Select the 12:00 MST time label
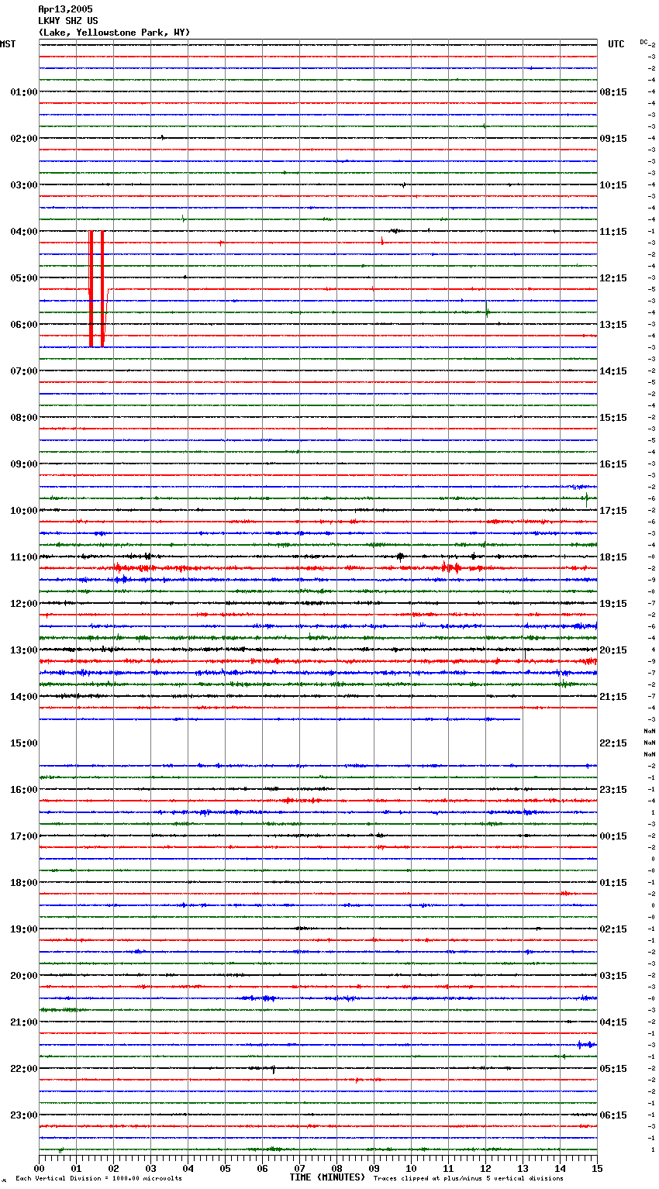 point(24,604)
